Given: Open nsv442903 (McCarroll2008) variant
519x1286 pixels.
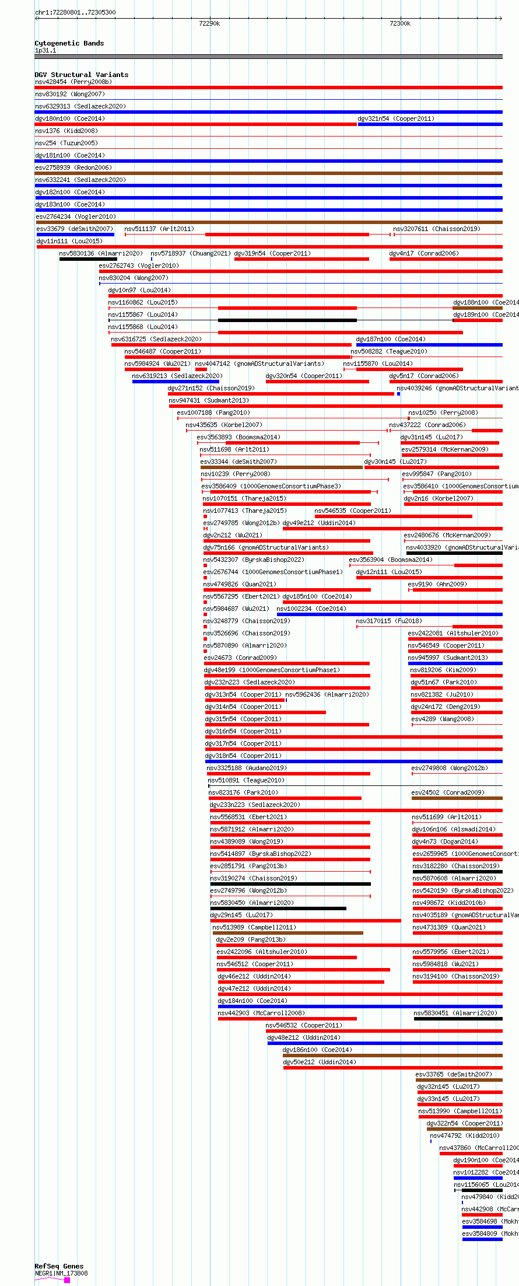Looking at the screenshot, I should pyautogui.click(x=261, y=1014).
